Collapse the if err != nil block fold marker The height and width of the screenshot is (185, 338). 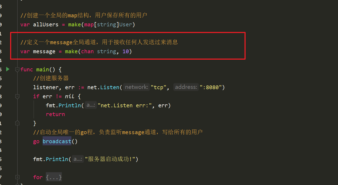(x=17, y=96)
